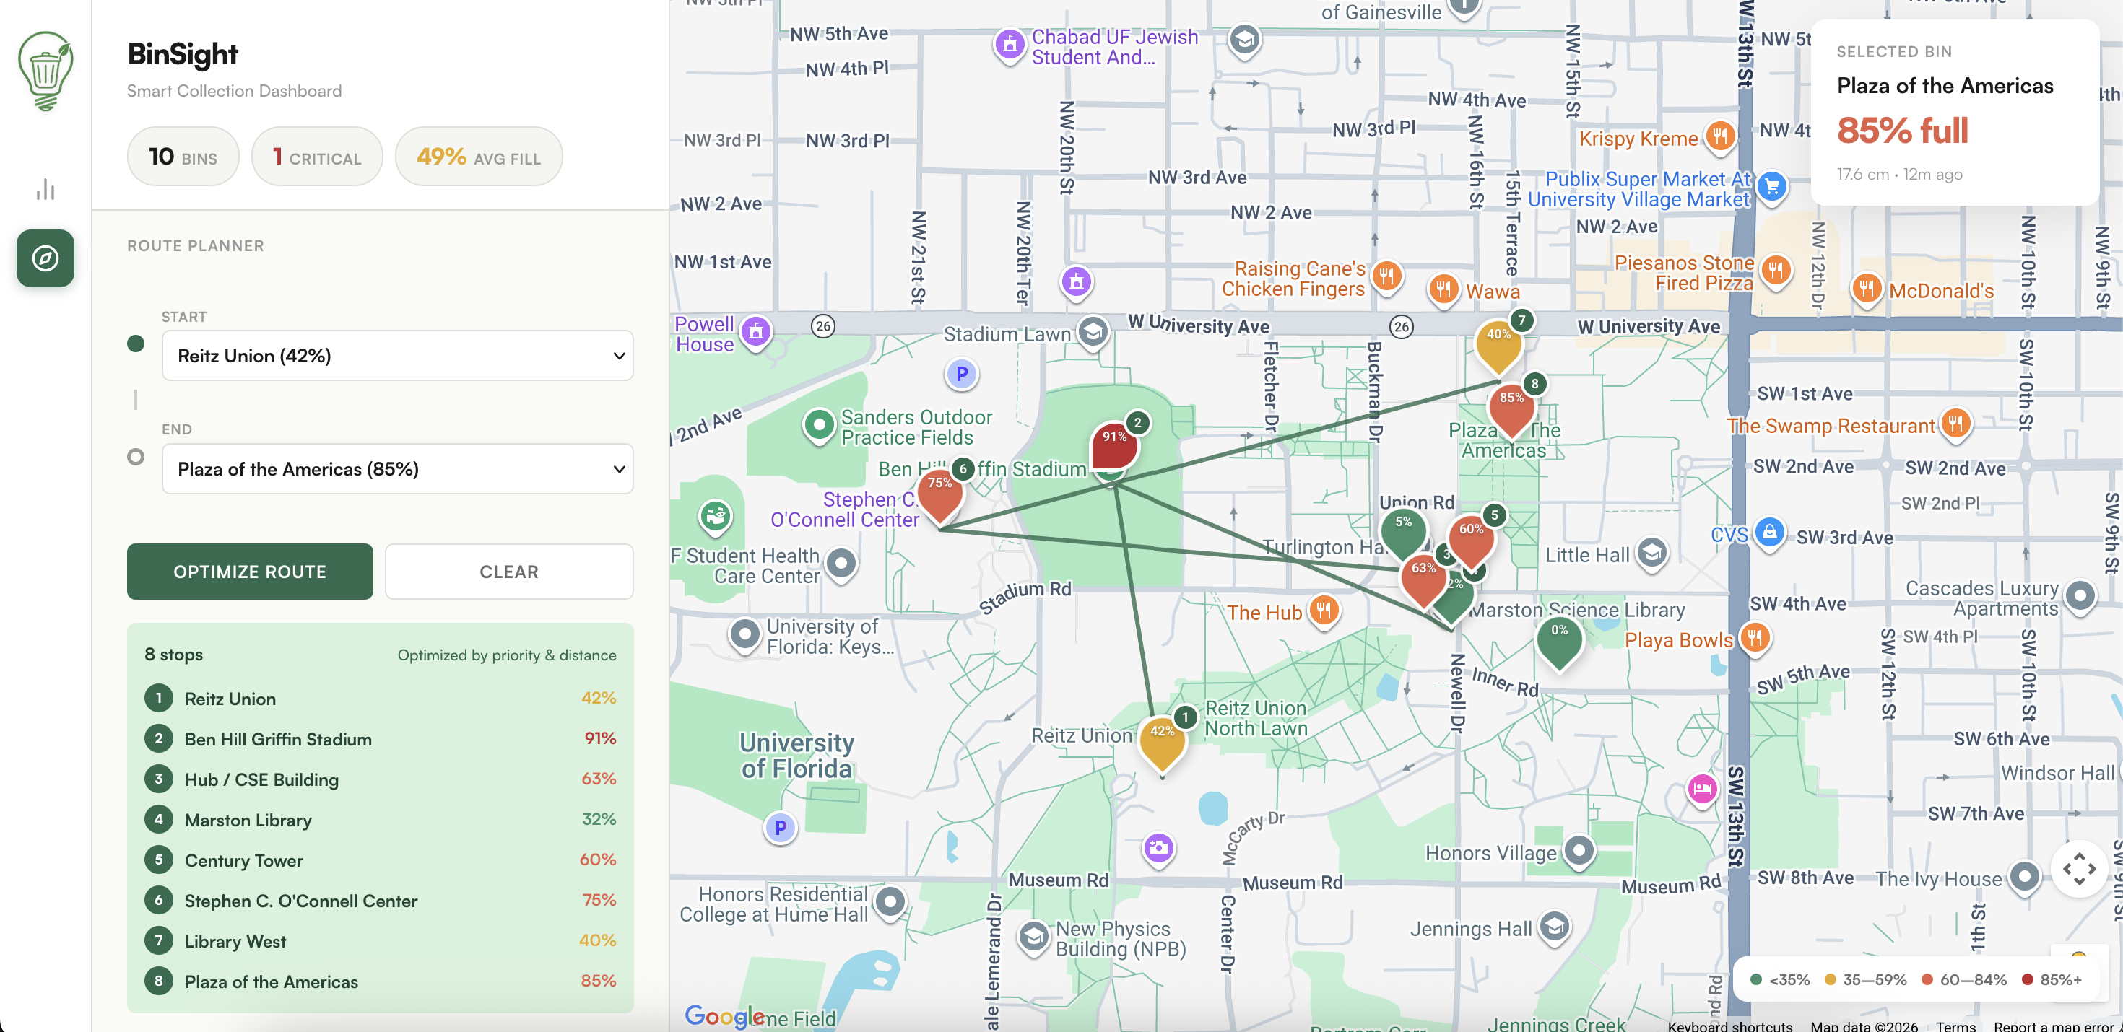Open the END location dropdown

397,470
